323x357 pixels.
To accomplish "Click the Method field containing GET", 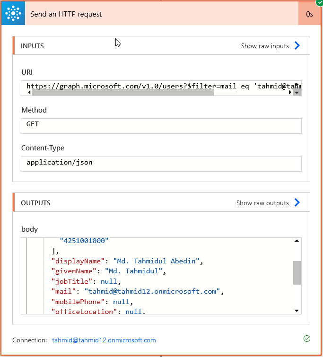I will pyautogui.click(x=161, y=126).
